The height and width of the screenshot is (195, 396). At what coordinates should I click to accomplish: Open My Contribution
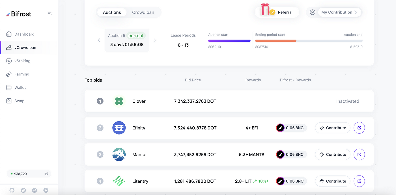(339, 12)
